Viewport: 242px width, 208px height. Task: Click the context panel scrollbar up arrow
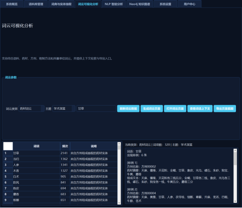235,150
